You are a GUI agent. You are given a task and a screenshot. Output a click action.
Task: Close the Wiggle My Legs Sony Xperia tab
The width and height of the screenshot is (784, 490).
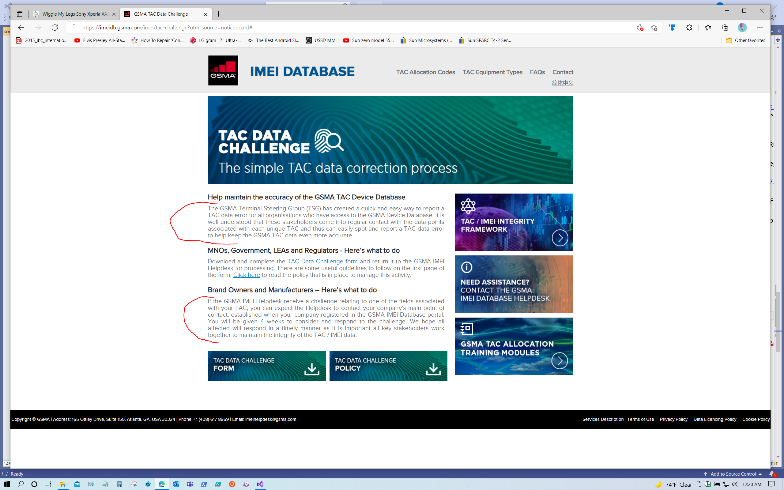click(114, 14)
